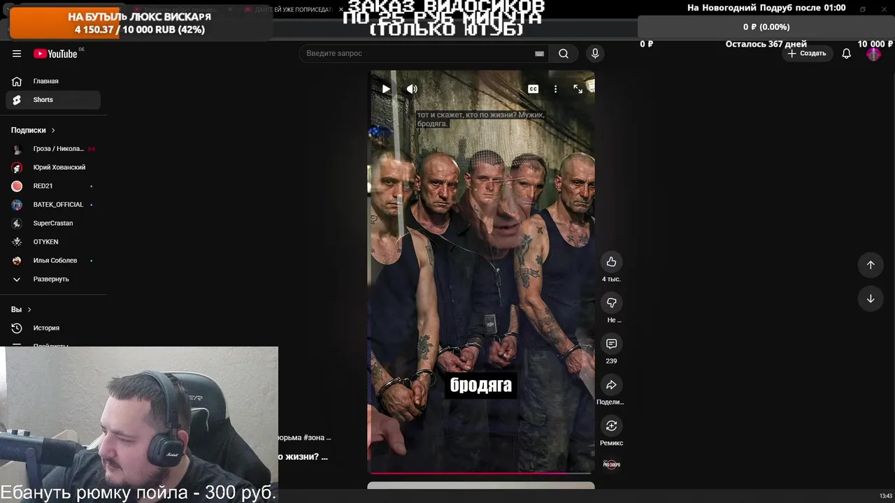Open the channel sound avatar below Ремикс
The width and height of the screenshot is (895, 503).
[611, 465]
